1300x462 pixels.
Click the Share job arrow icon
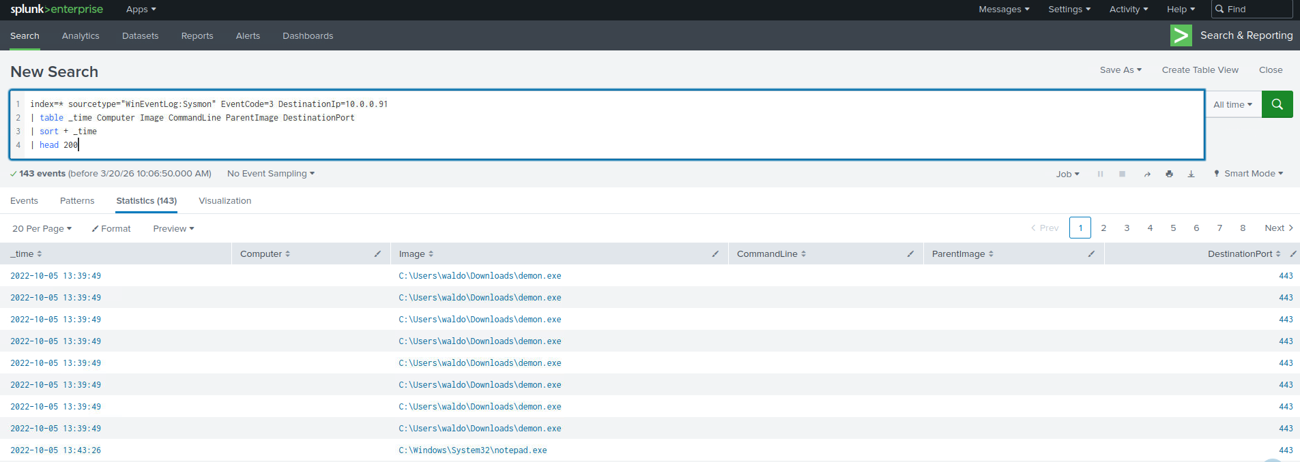tap(1147, 174)
